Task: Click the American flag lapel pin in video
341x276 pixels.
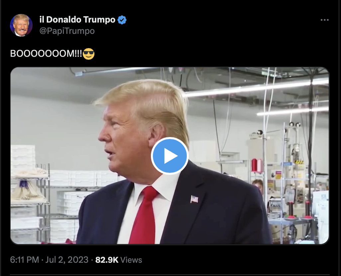Action: 194,199
